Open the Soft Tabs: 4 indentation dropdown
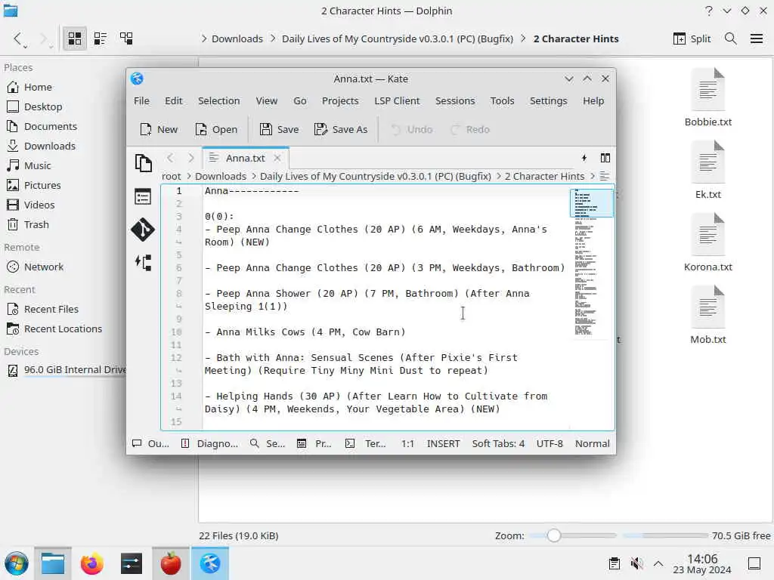The width and height of the screenshot is (774, 580). pyautogui.click(x=498, y=443)
